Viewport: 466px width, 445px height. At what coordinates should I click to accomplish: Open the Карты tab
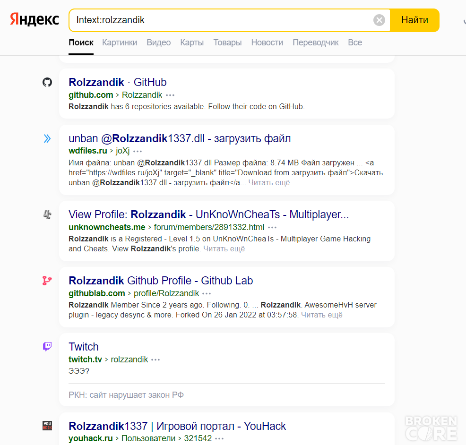tap(192, 43)
